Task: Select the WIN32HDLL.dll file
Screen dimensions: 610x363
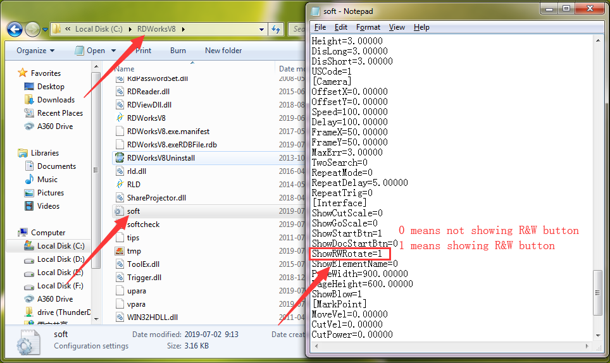Action: tap(152, 317)
